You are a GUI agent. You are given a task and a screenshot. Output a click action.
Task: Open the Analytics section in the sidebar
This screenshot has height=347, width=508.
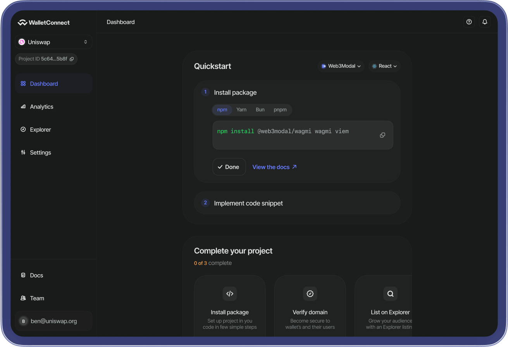coord(41,107)
